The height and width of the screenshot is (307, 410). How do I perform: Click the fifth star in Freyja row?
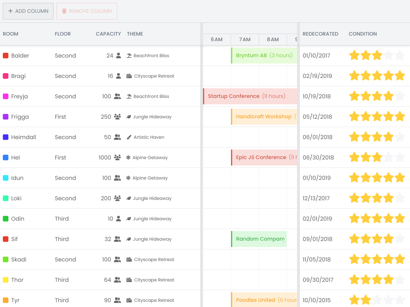pyautogui.click(x=400, y=96)
